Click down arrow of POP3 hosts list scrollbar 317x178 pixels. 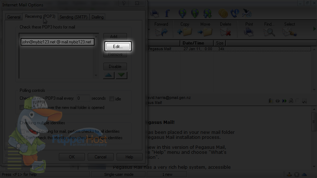pos(96,75)
